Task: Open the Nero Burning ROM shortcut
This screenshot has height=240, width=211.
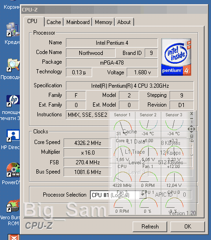Action: point(10,212)
